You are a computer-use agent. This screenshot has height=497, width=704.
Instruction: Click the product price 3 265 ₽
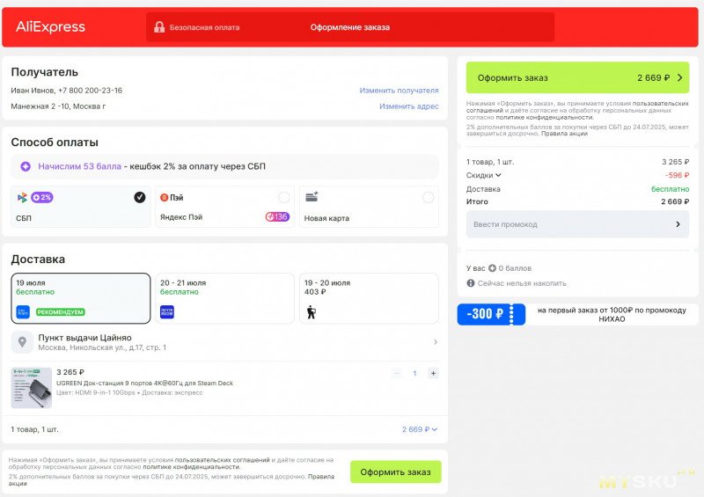(x=70, y=372)
